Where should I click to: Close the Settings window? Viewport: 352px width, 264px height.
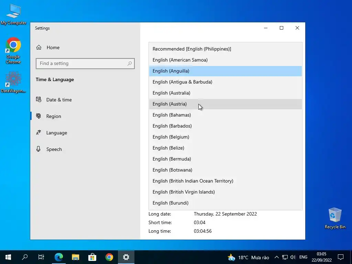[x=297, y=28]
